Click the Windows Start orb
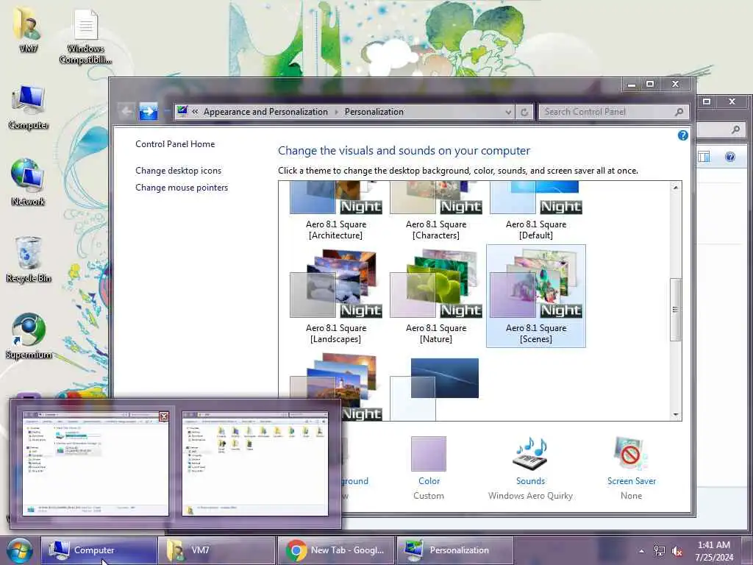The height and width of the screenshot is (565, 753). [19, 550]
